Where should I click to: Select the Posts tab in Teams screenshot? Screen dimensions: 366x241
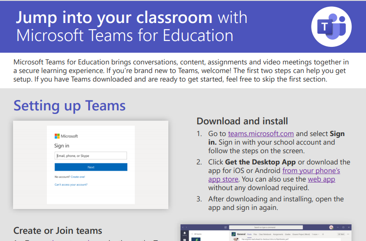tap(249, 234)
